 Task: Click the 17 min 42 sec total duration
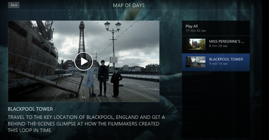pyautogui.click(x=196, y=31)
